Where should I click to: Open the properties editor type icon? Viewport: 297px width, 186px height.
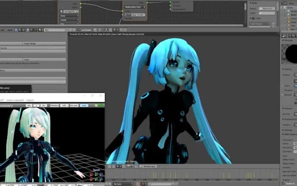284,36
